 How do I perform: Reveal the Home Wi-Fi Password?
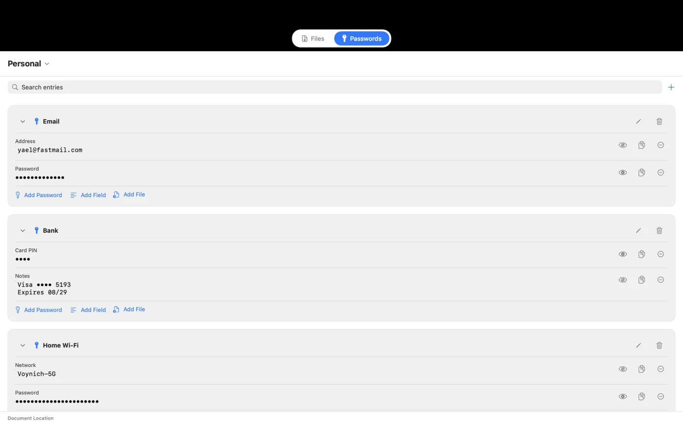click(x=623, y=397)
